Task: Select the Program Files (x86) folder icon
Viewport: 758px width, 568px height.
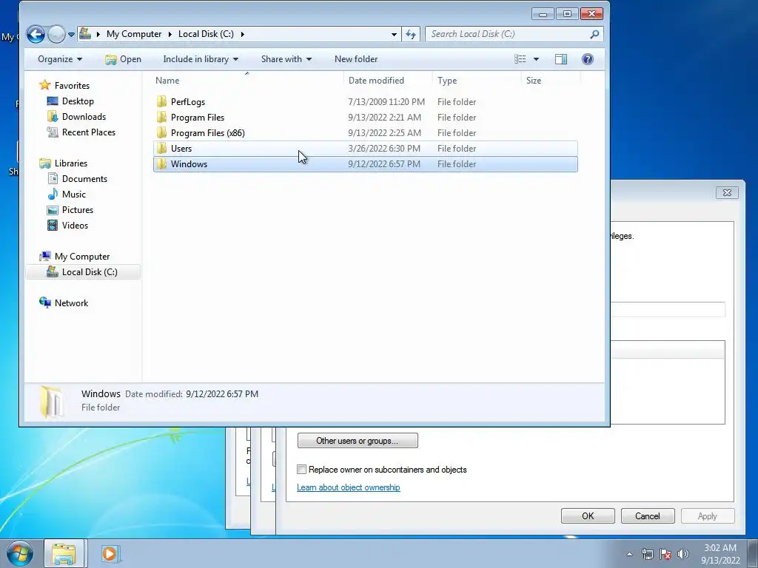Action: tap(161, 132)
